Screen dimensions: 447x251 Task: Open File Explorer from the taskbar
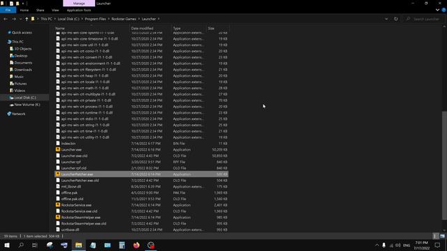tap(79, 245)
